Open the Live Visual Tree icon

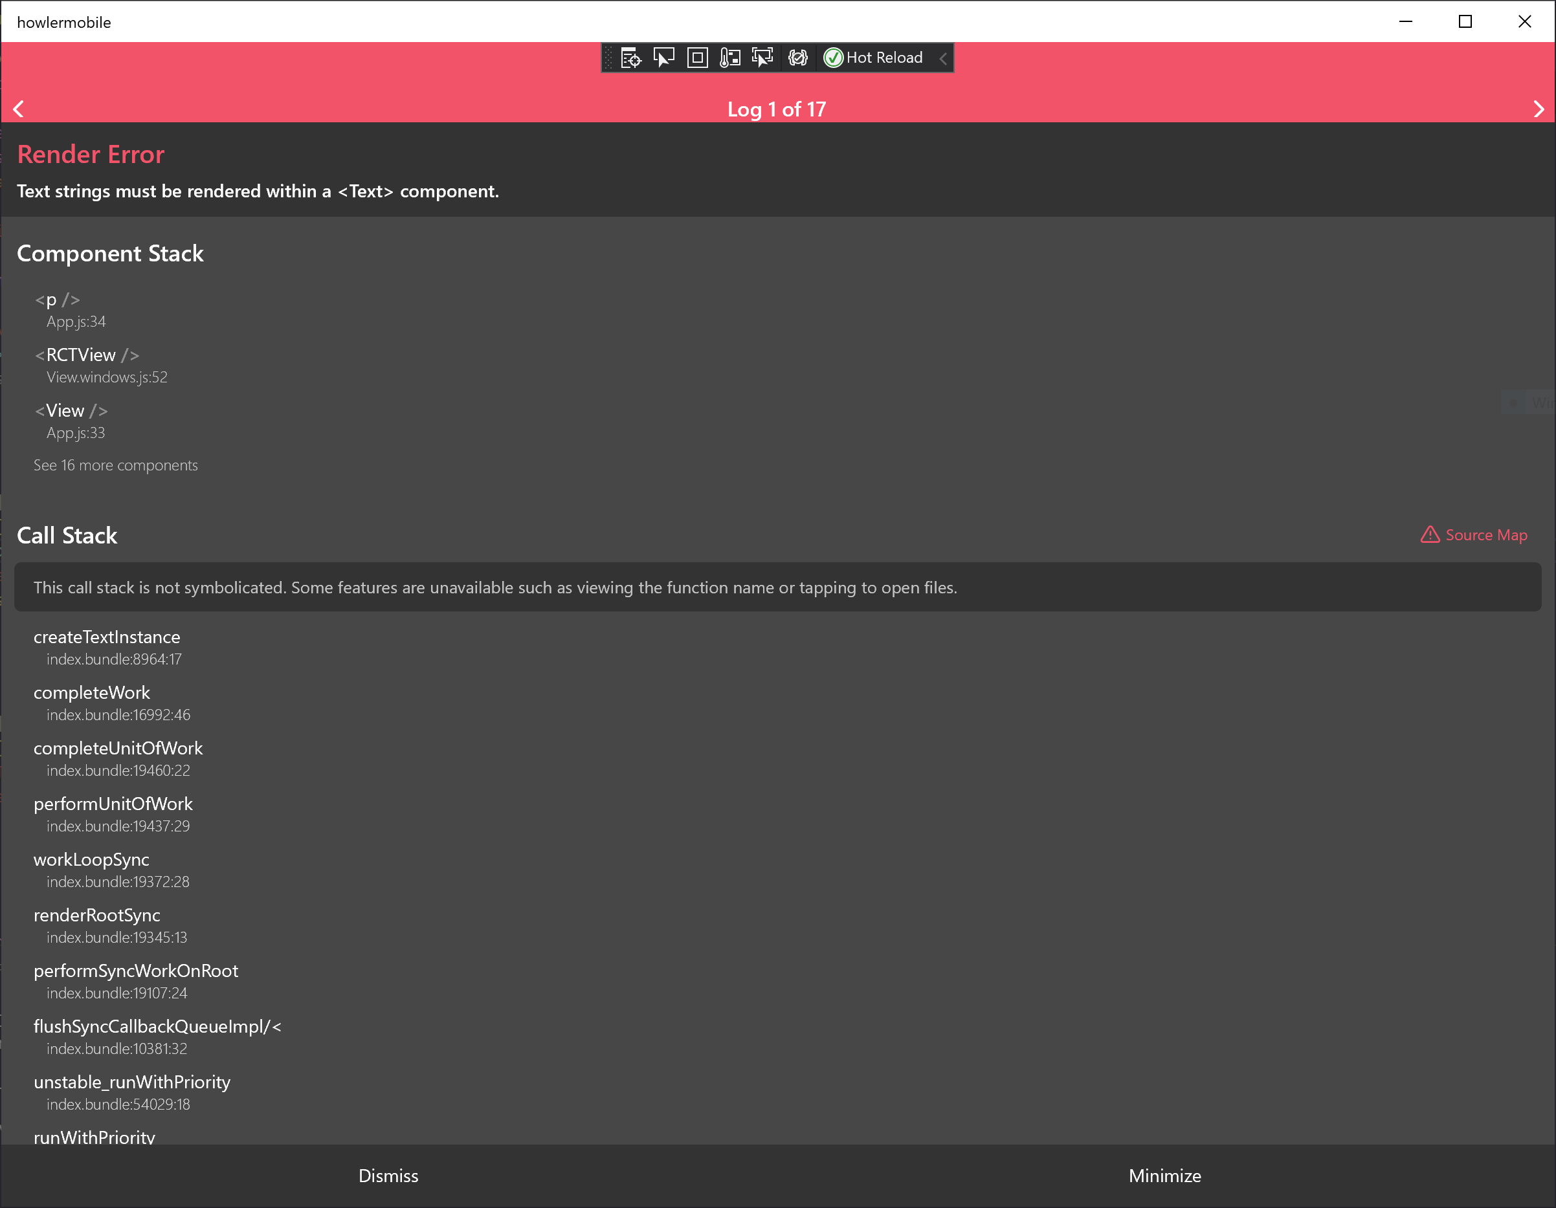click(630, 58)
